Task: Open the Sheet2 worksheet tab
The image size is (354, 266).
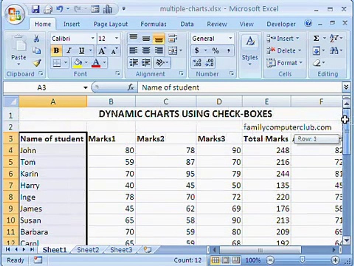Action: pyautogui.click(x=88, y=250)
